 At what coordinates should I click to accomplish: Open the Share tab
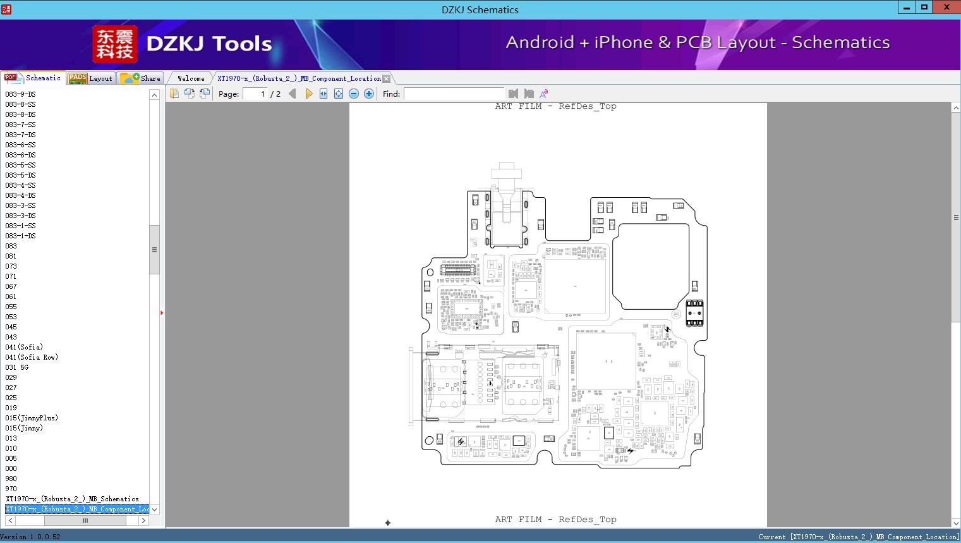tap(140, 78)
